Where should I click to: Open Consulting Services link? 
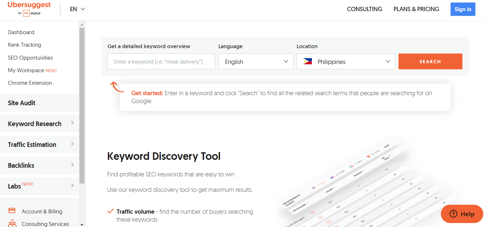click(x=45, y=224)
